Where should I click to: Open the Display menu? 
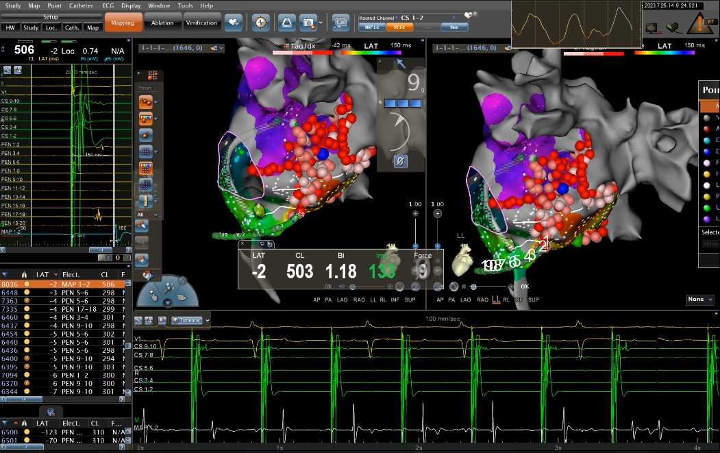(131, 5)
